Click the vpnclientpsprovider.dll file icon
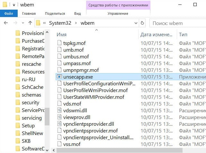Screen dimensions: 206x153 (59, 124)
